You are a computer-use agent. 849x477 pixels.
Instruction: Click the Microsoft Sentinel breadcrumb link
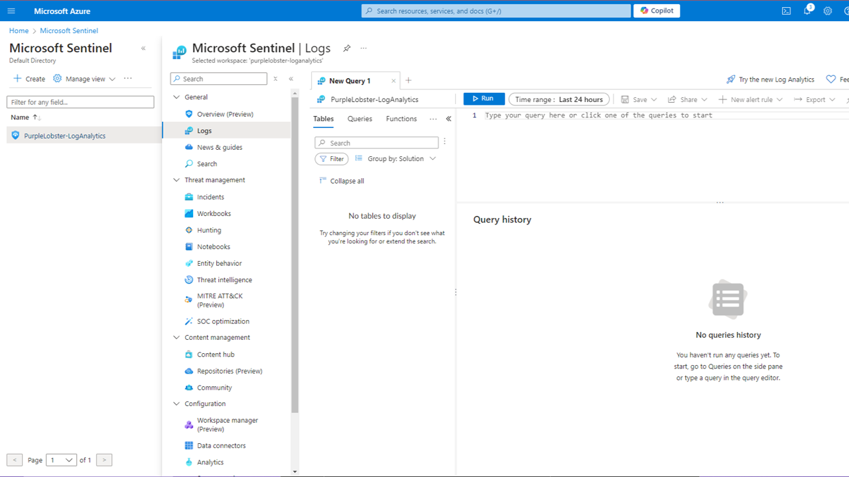pyautogui.click(x=69, y=30)
